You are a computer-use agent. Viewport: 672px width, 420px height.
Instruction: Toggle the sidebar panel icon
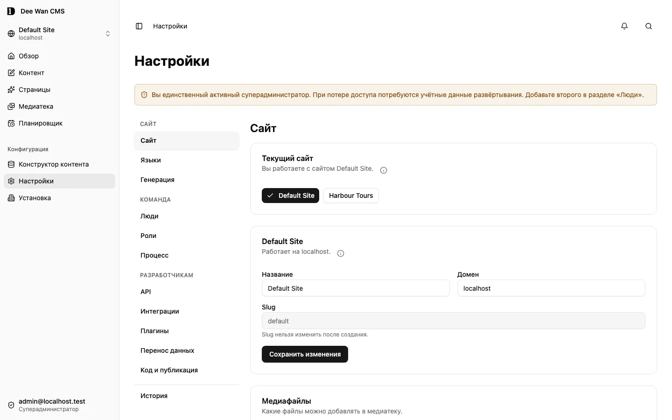click(139, 26)
